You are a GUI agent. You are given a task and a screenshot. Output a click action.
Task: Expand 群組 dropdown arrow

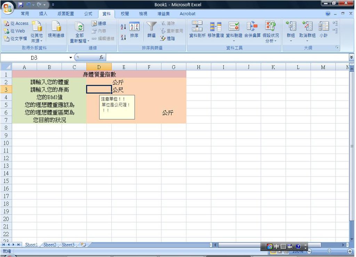coord(291,41)
